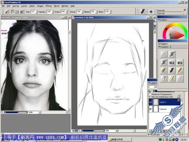
Task: Select the black charcoal stick icon in Custom 2
Action: [172, 70]
